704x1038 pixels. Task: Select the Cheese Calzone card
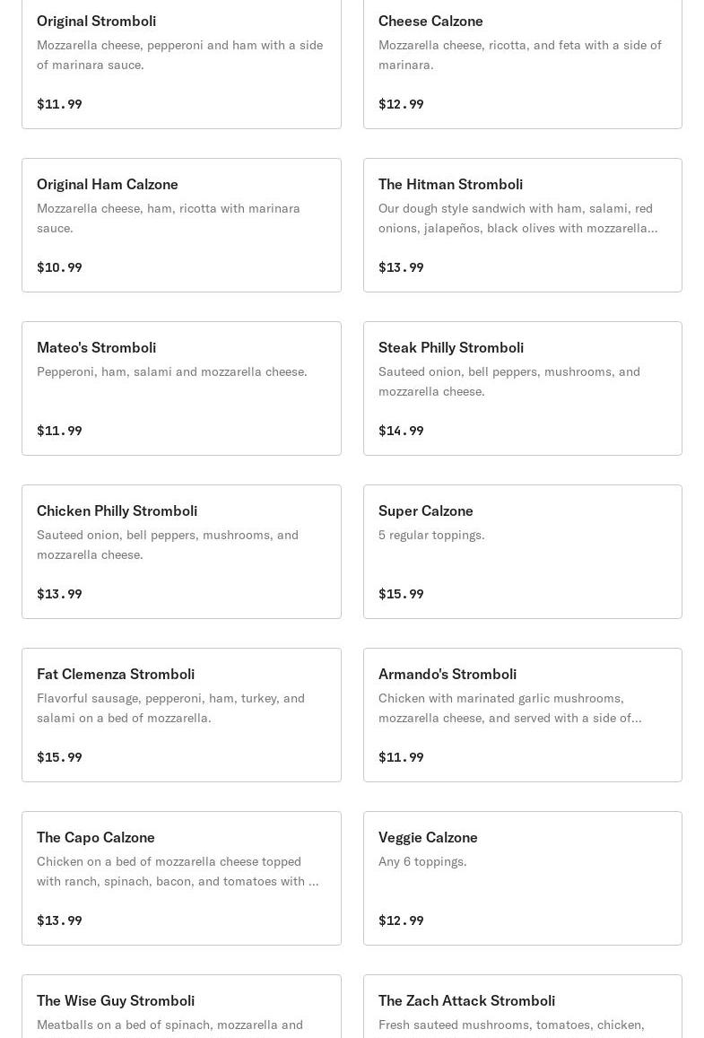522,61
